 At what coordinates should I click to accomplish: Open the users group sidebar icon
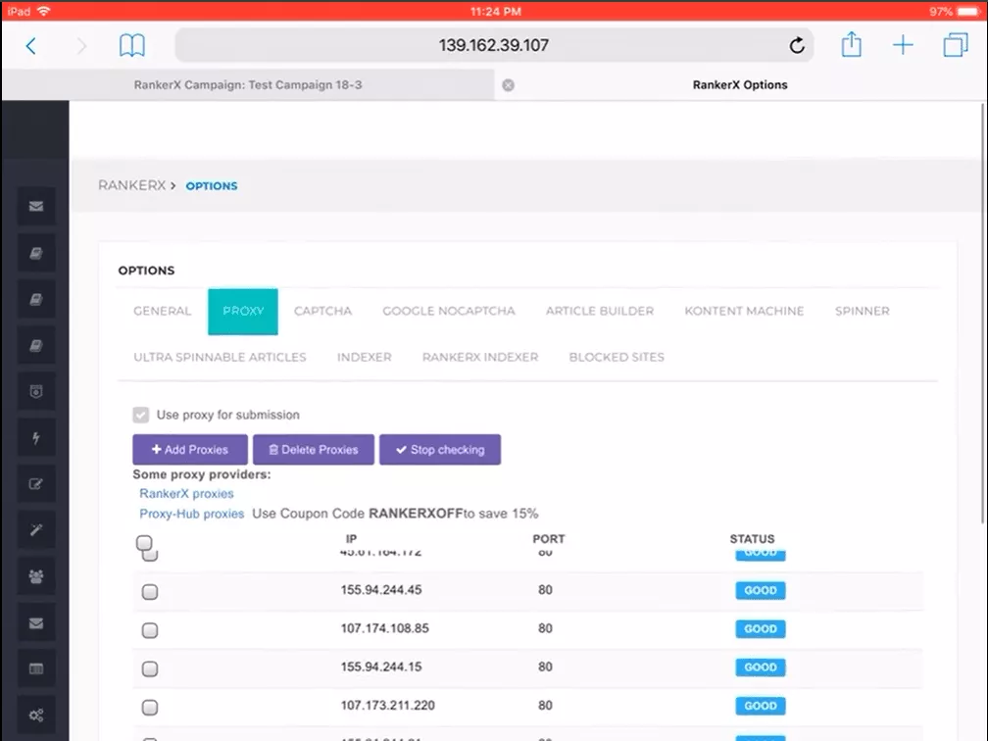[36, 575]
